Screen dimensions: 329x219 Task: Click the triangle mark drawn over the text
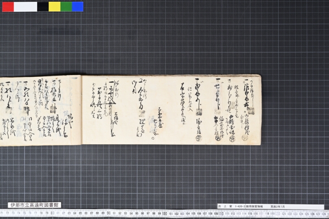coord(111,101)
